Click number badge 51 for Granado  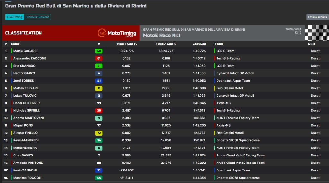coord(99,66)
